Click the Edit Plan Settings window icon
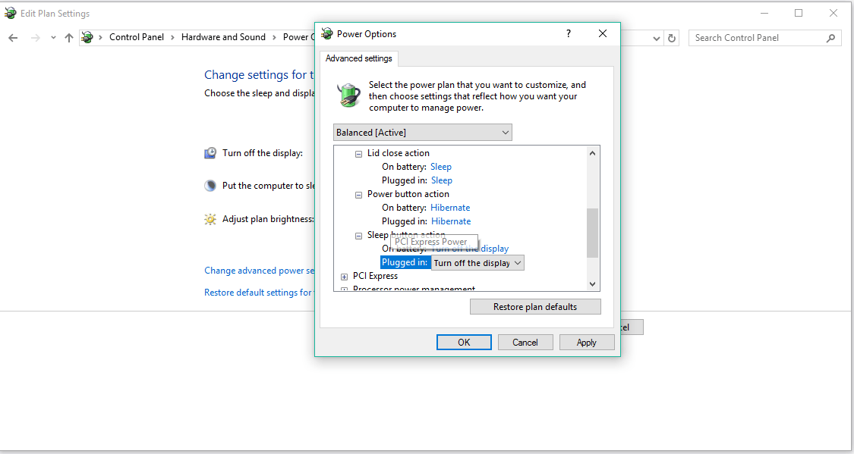854x454 pixels. 11,13
